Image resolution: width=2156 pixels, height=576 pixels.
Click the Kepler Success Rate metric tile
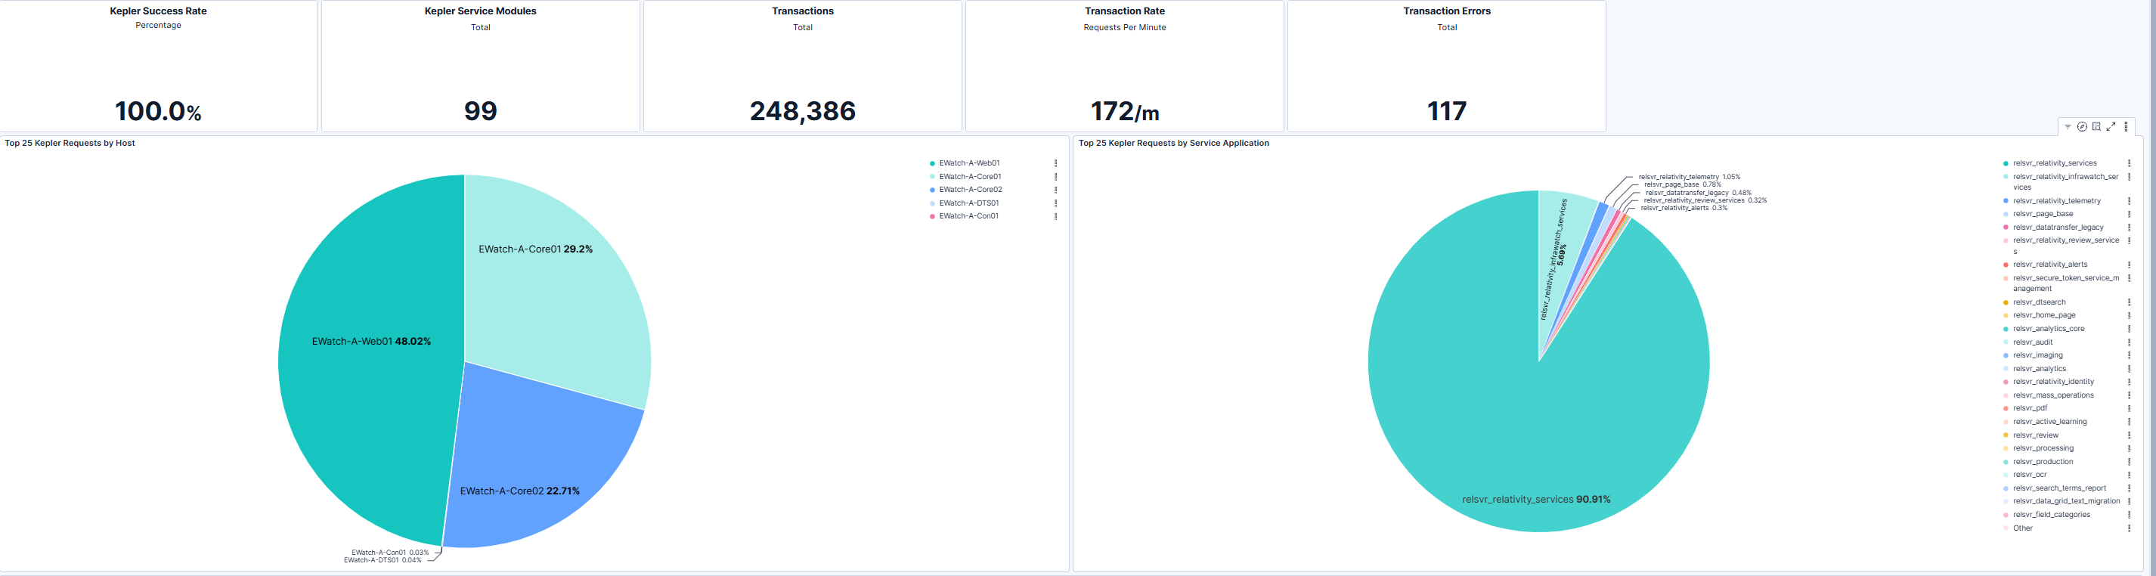(158, 67)
